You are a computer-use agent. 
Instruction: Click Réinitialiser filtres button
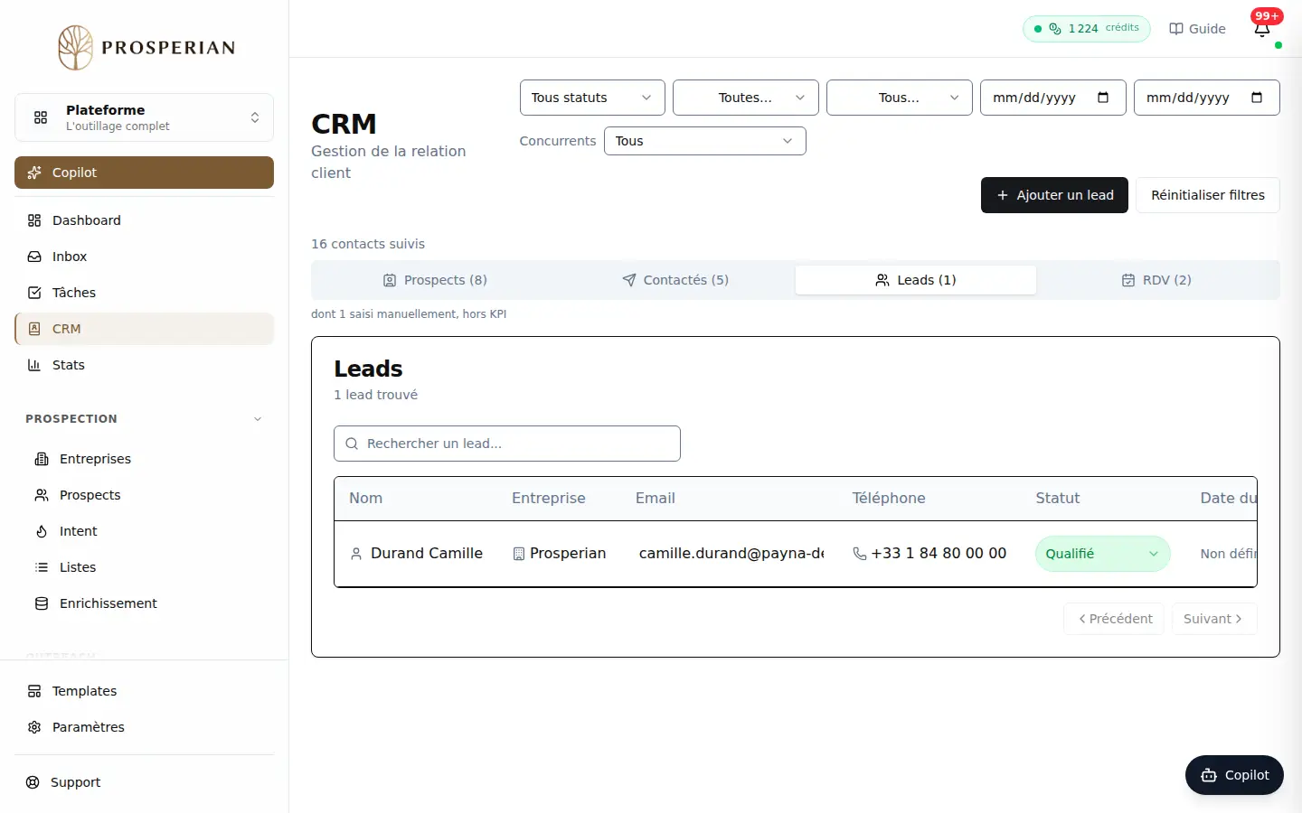[1208, 195]
